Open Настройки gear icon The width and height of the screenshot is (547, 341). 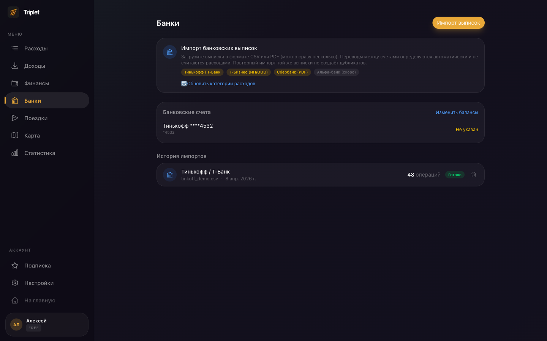click(x=15, y=283)
